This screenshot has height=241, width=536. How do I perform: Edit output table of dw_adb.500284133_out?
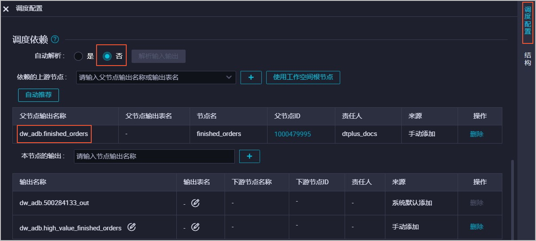click(195, 203)
